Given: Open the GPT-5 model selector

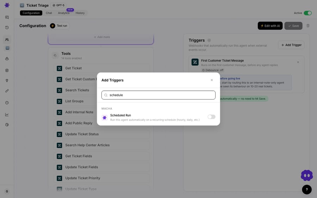Looking at the screenshot, I should coord(58,5).
